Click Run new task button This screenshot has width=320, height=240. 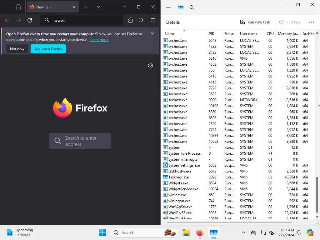click(x=255, y=22)
